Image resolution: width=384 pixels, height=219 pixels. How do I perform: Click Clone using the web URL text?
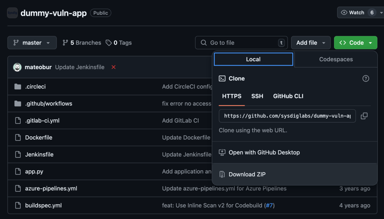253,130
